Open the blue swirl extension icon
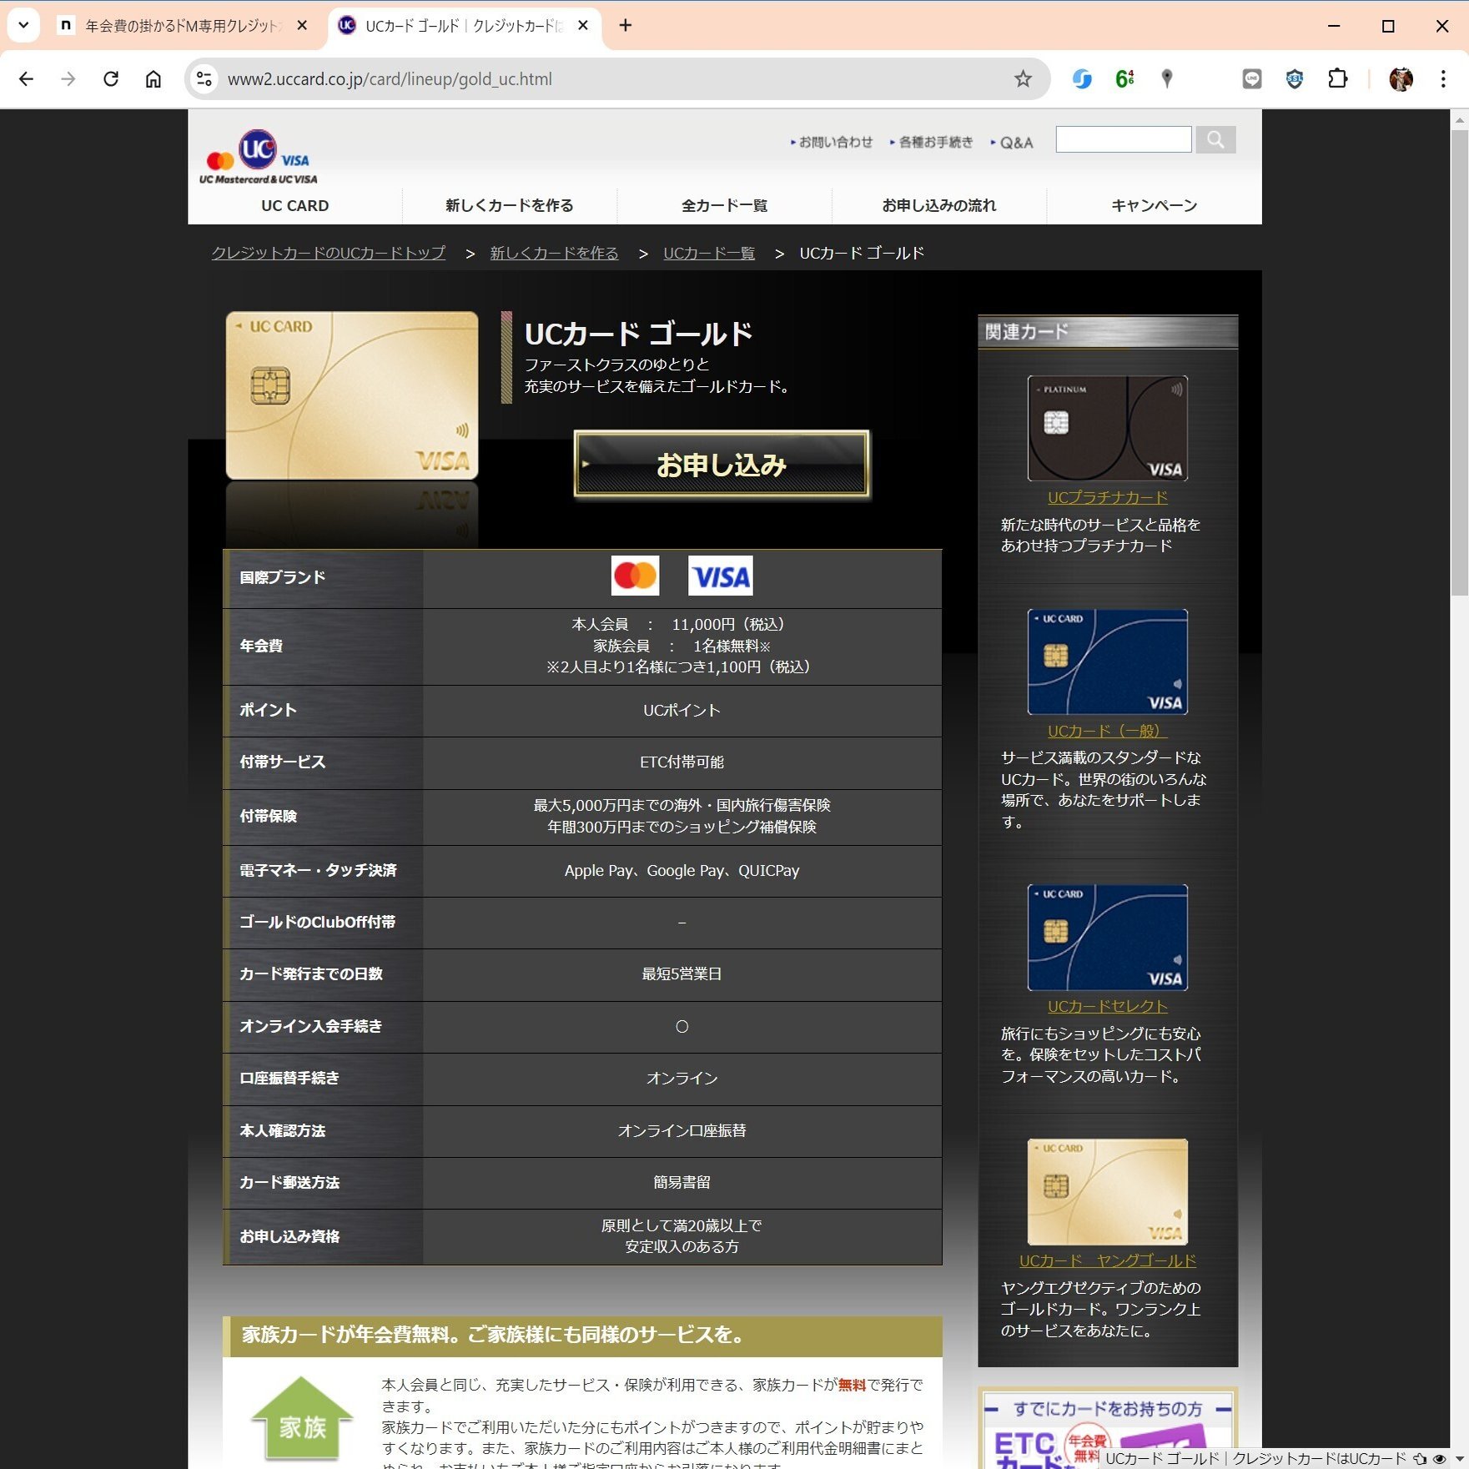The image size is (1469, 1469). pyautogui.click(x=1082, y=79)
